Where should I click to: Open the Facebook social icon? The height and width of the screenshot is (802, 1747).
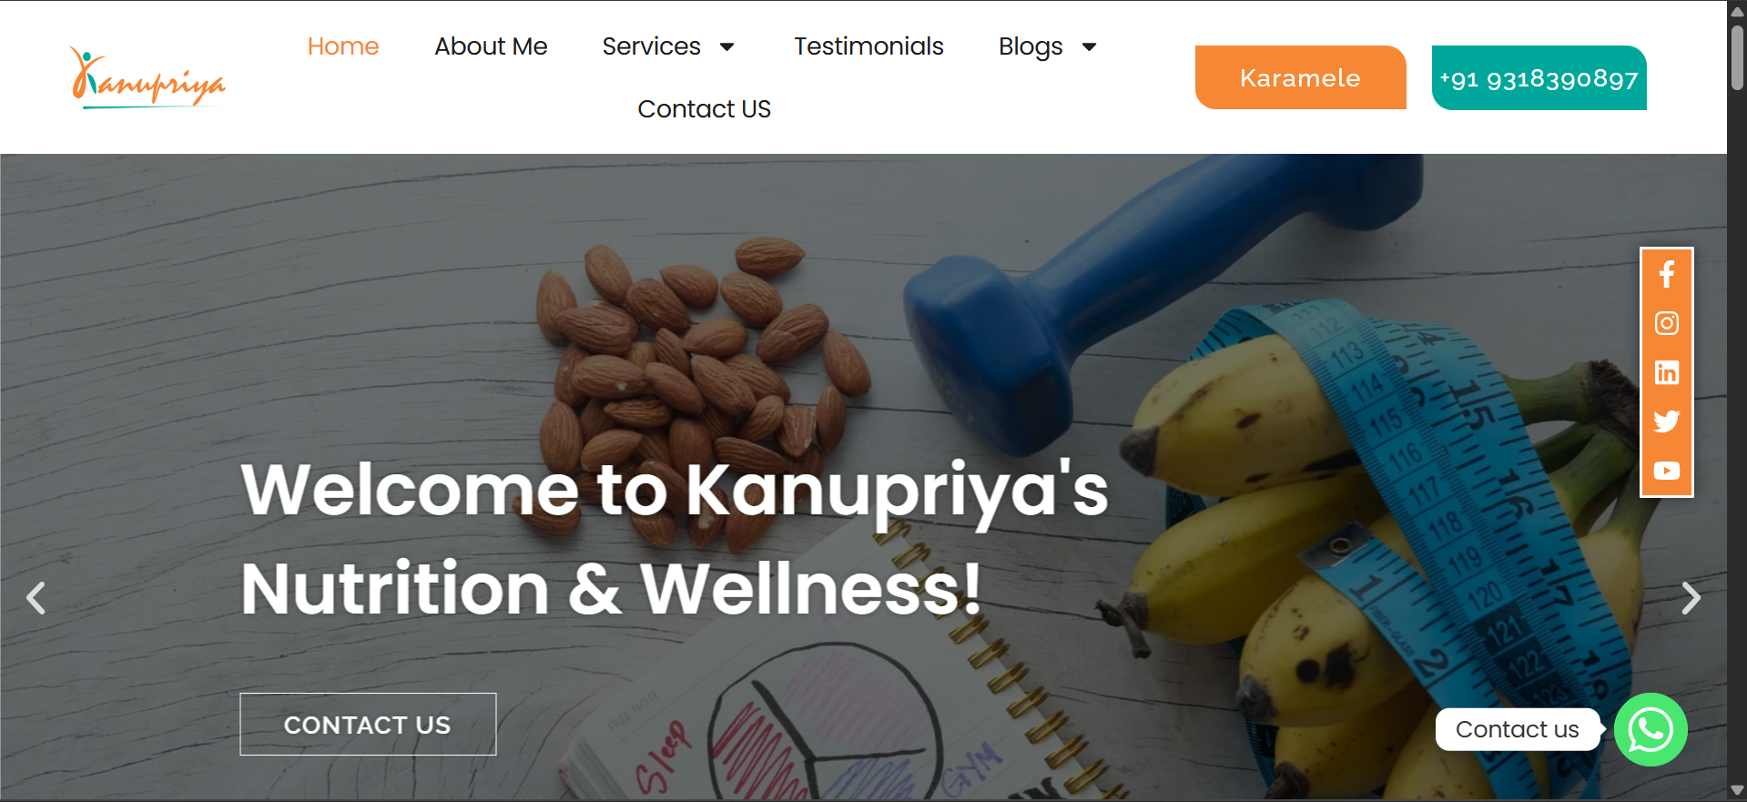[1666, 274]
